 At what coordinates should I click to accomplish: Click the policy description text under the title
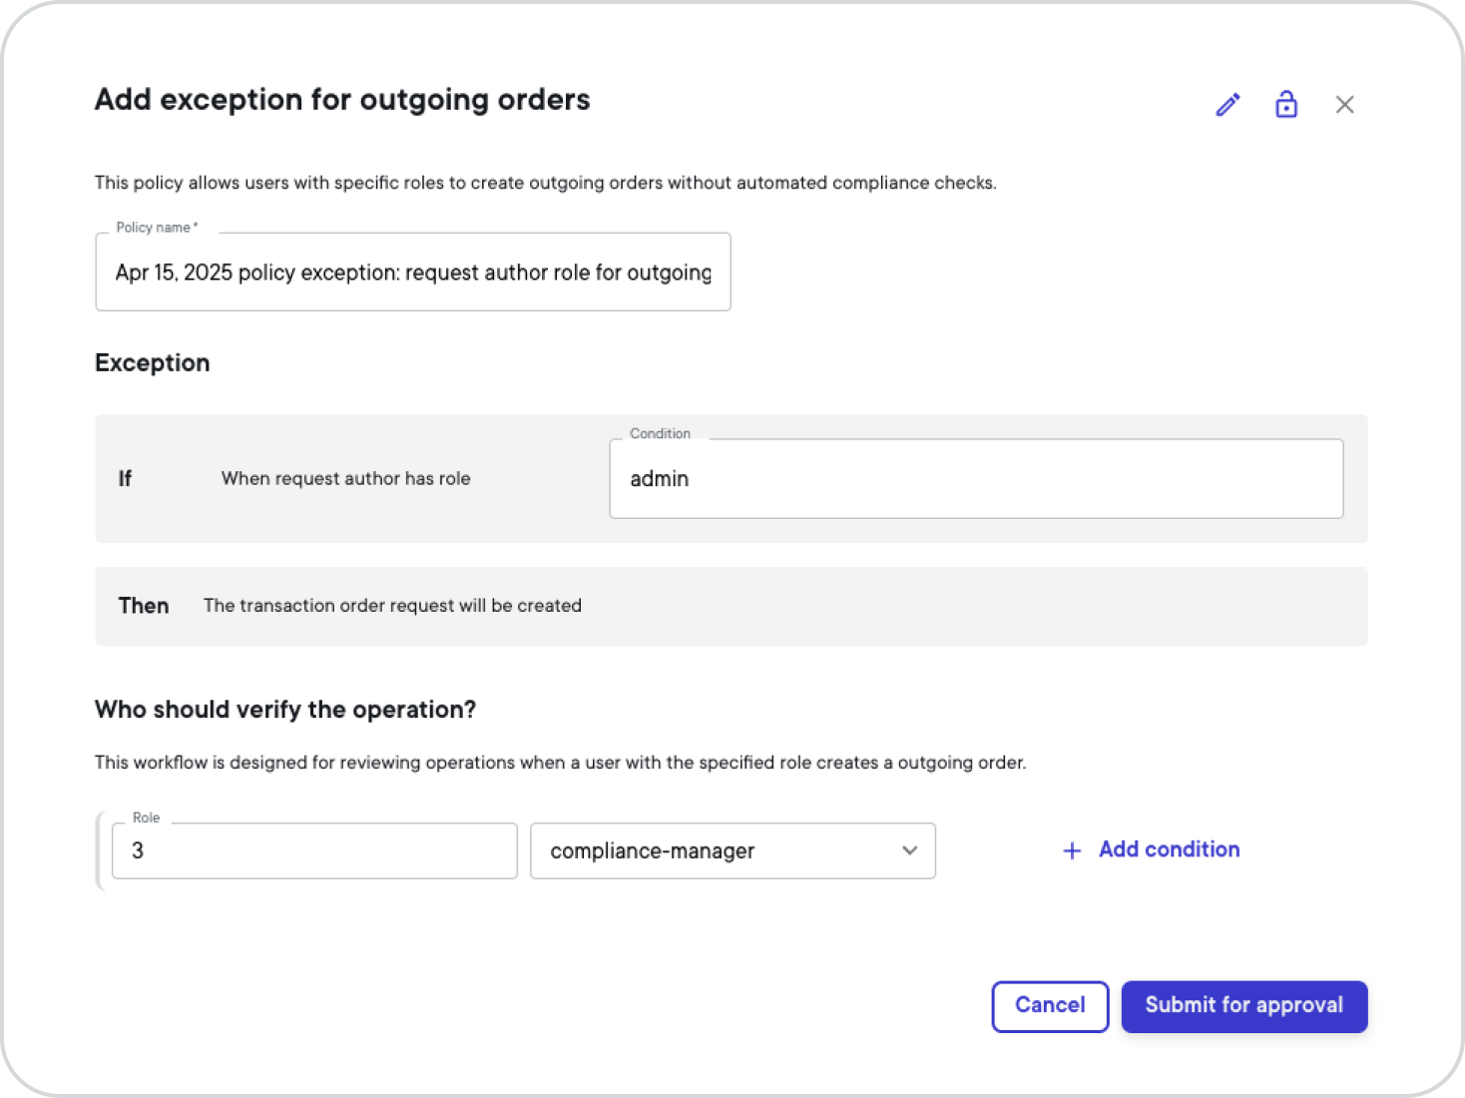(545, 183)
